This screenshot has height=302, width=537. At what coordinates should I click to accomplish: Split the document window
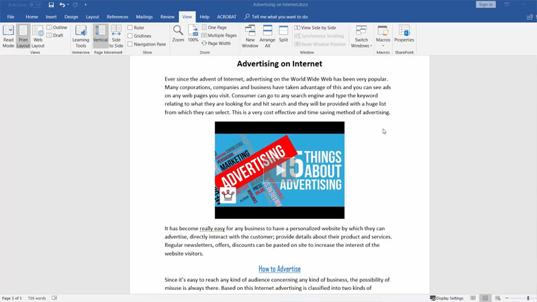(283, 34)
